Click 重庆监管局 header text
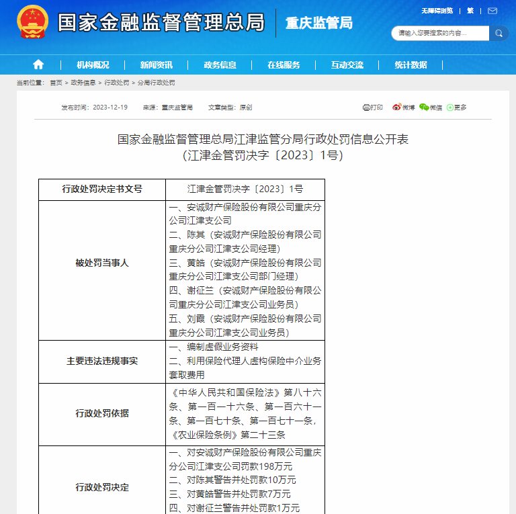Screen dimensions: 516x514 click(319, 23)
